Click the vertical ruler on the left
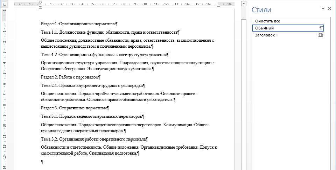The width and height of the screenshot is (336, 170). 5,88
